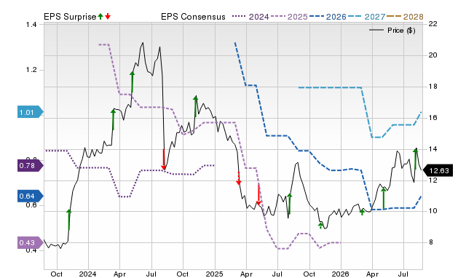Toggle the 2028 consensus series in legend
The width and height of the screenshot is (466, 278).
[x=405, y=17]
